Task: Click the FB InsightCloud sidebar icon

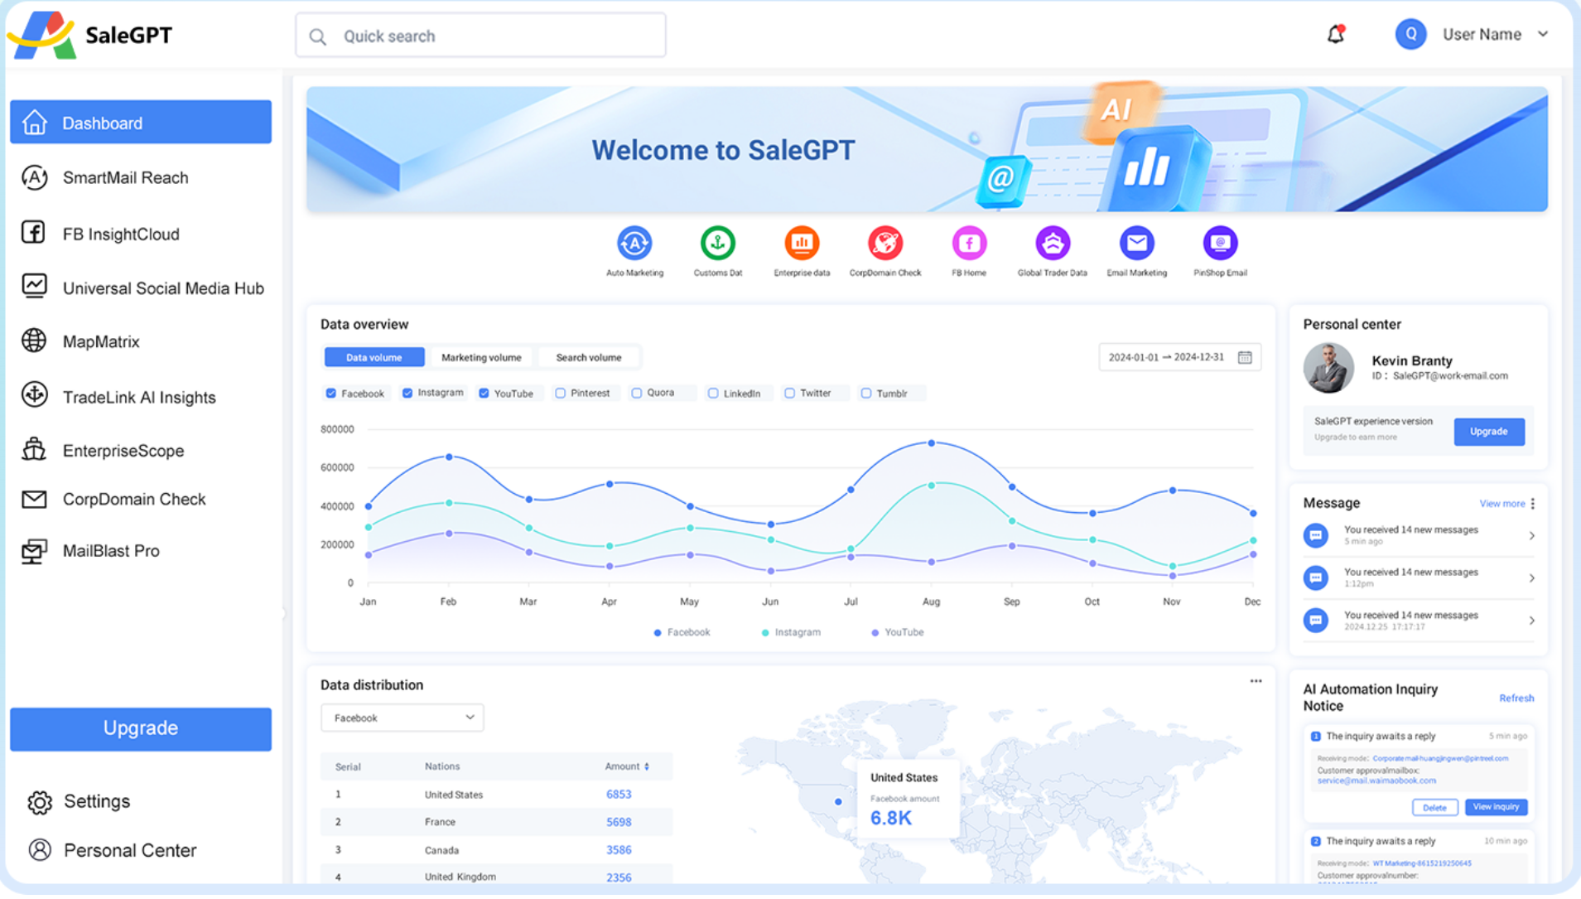Action: point(34,233)
